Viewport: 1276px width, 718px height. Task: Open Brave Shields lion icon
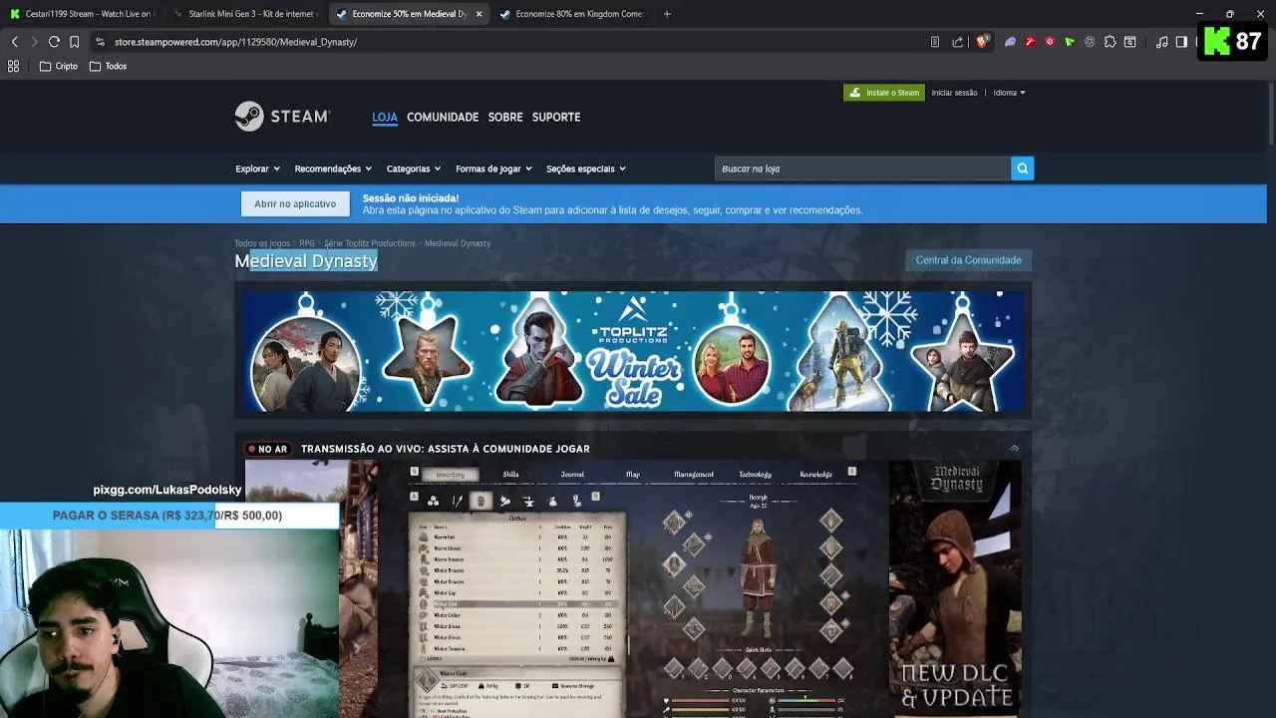982,42
